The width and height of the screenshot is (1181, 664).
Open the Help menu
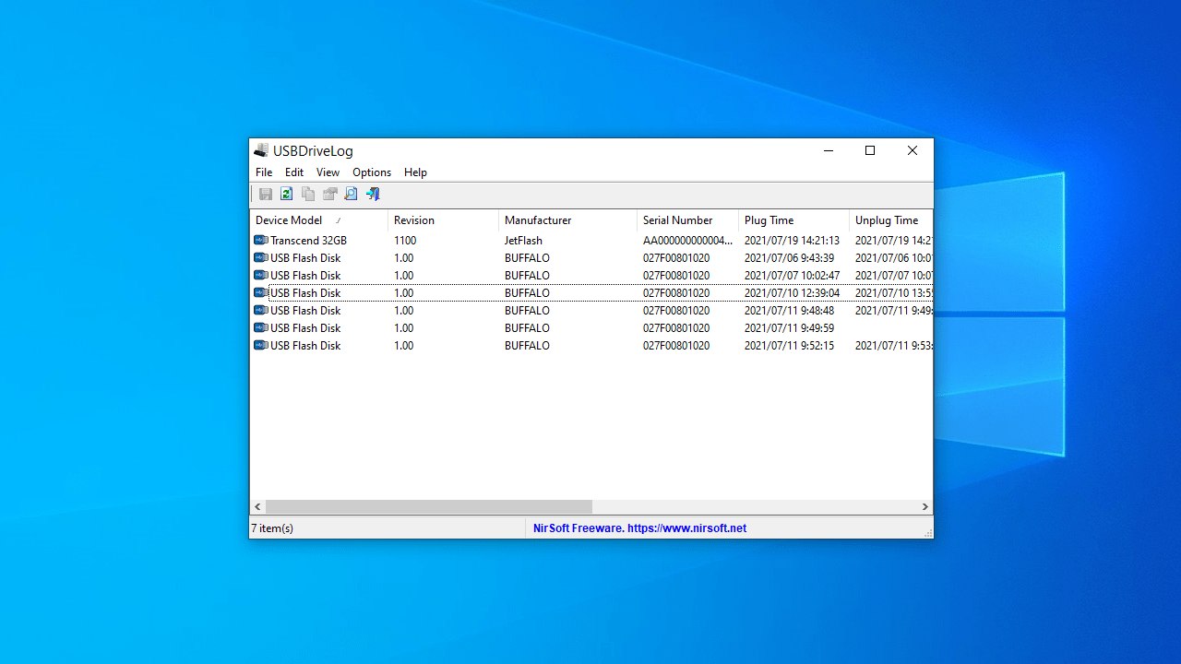point(415,172)
